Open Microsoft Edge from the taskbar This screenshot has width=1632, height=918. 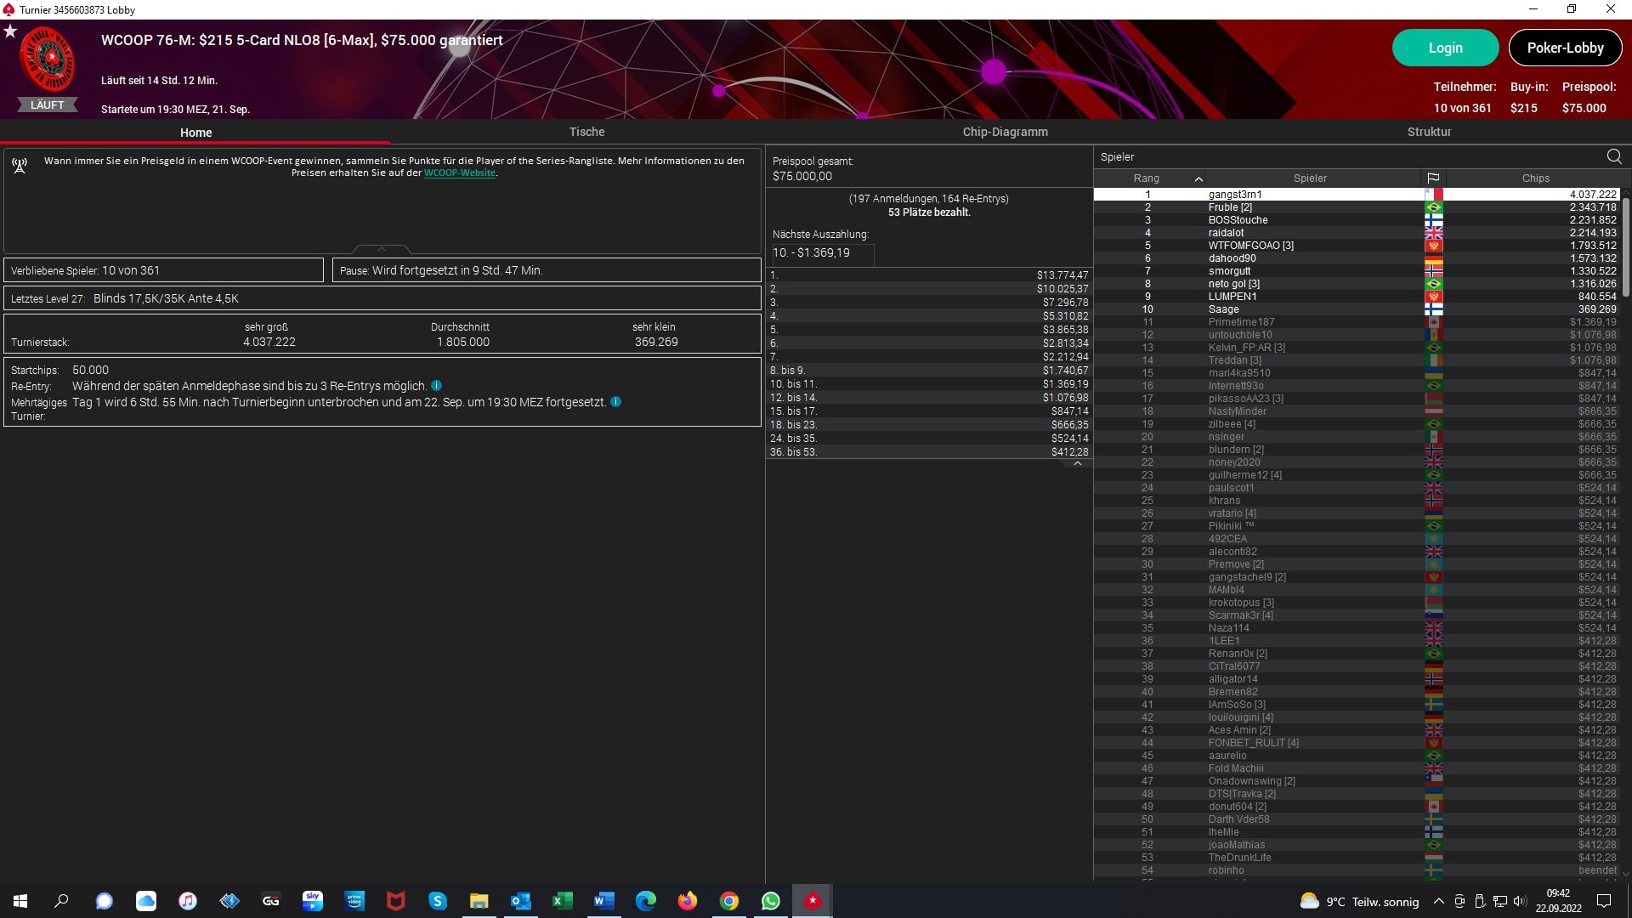[x=645, y=901]
